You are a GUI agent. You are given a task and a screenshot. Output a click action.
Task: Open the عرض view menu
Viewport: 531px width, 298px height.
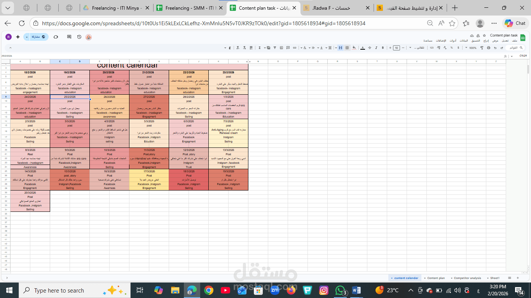pos(496,41)
